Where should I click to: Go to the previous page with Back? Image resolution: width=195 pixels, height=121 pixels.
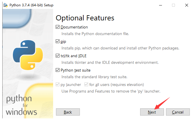coord(68,112)
